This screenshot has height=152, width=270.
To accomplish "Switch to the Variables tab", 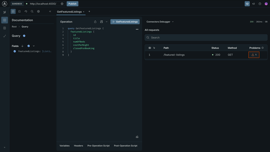I will [x=64, y=146].
